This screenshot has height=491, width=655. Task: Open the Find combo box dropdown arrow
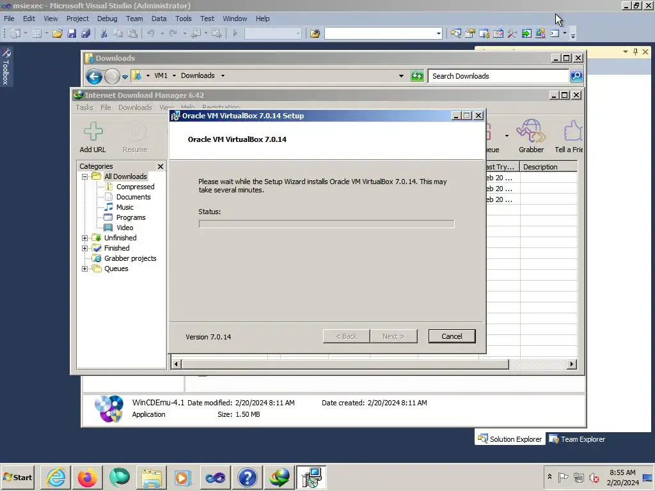point(438,33)
